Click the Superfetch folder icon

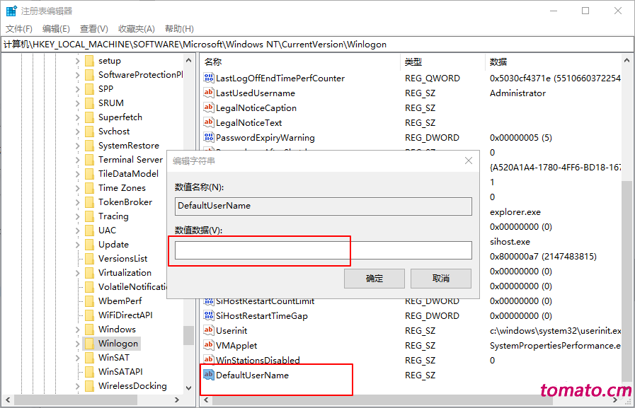(89, 117)
